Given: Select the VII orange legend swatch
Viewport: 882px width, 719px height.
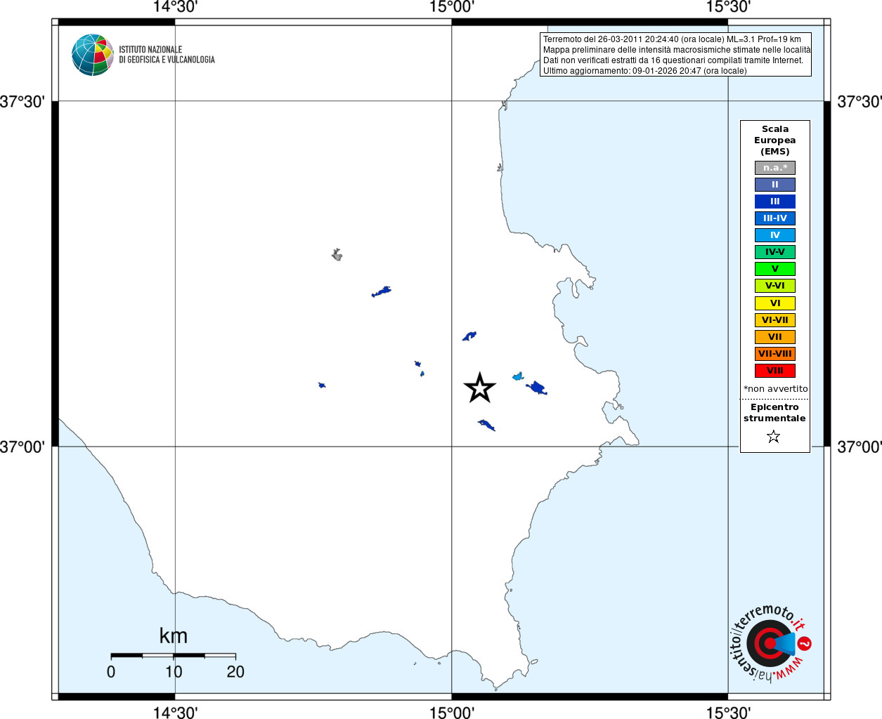Looking at the screenshot, I should coord(775,337).
